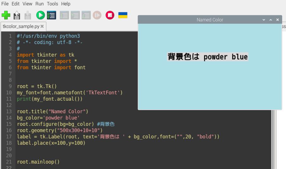286x169 pixels.
Task: Click line starting 'label = tk.Label(root'
Action: tap(118, 137)
